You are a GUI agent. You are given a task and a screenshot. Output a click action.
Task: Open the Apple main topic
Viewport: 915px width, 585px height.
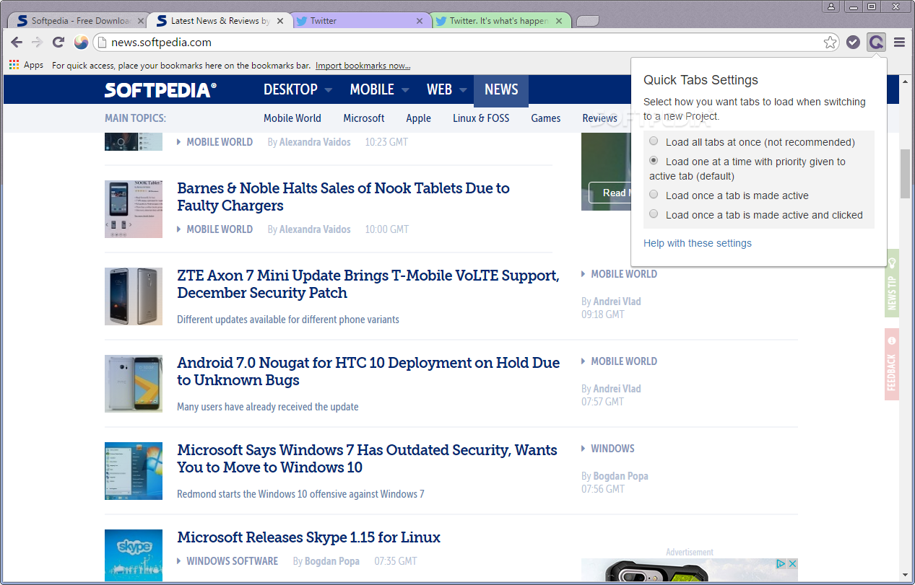pos(418,118)
